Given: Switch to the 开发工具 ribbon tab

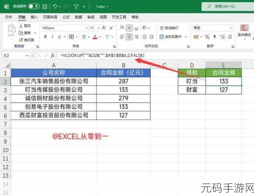Looking at the screenshot, I should pyautogui.click(x=119, y=17).
